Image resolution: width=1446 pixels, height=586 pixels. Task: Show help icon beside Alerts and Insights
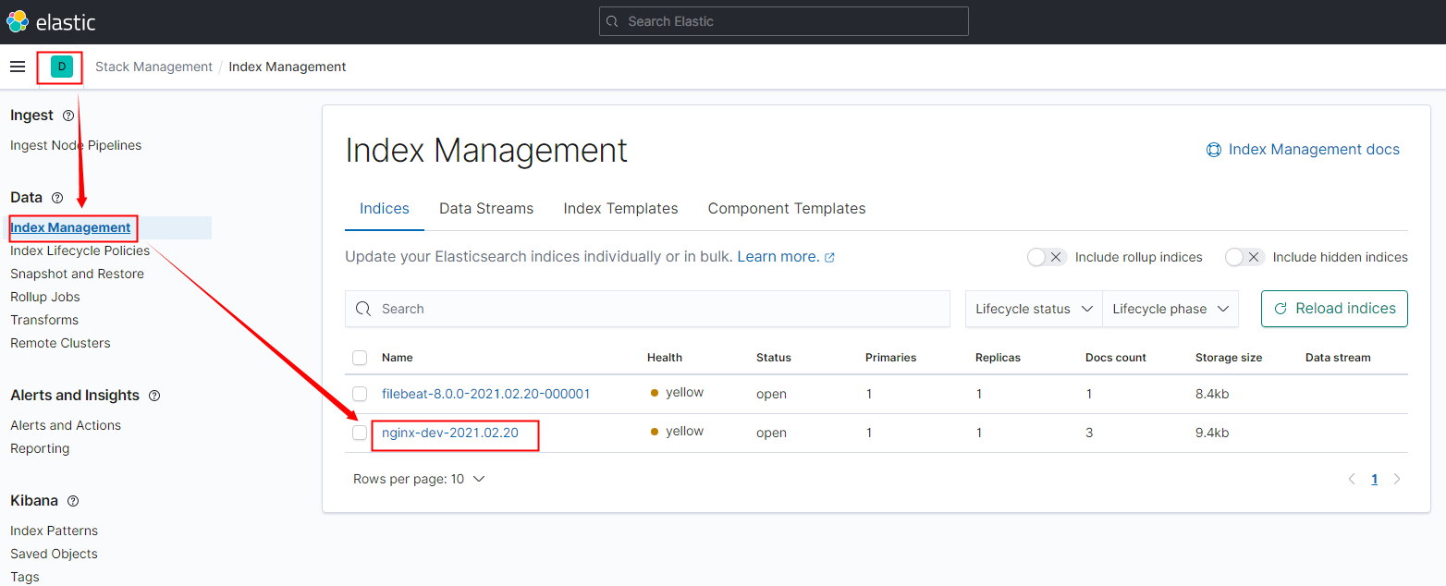pyautogui.click(x=154, y=396)
